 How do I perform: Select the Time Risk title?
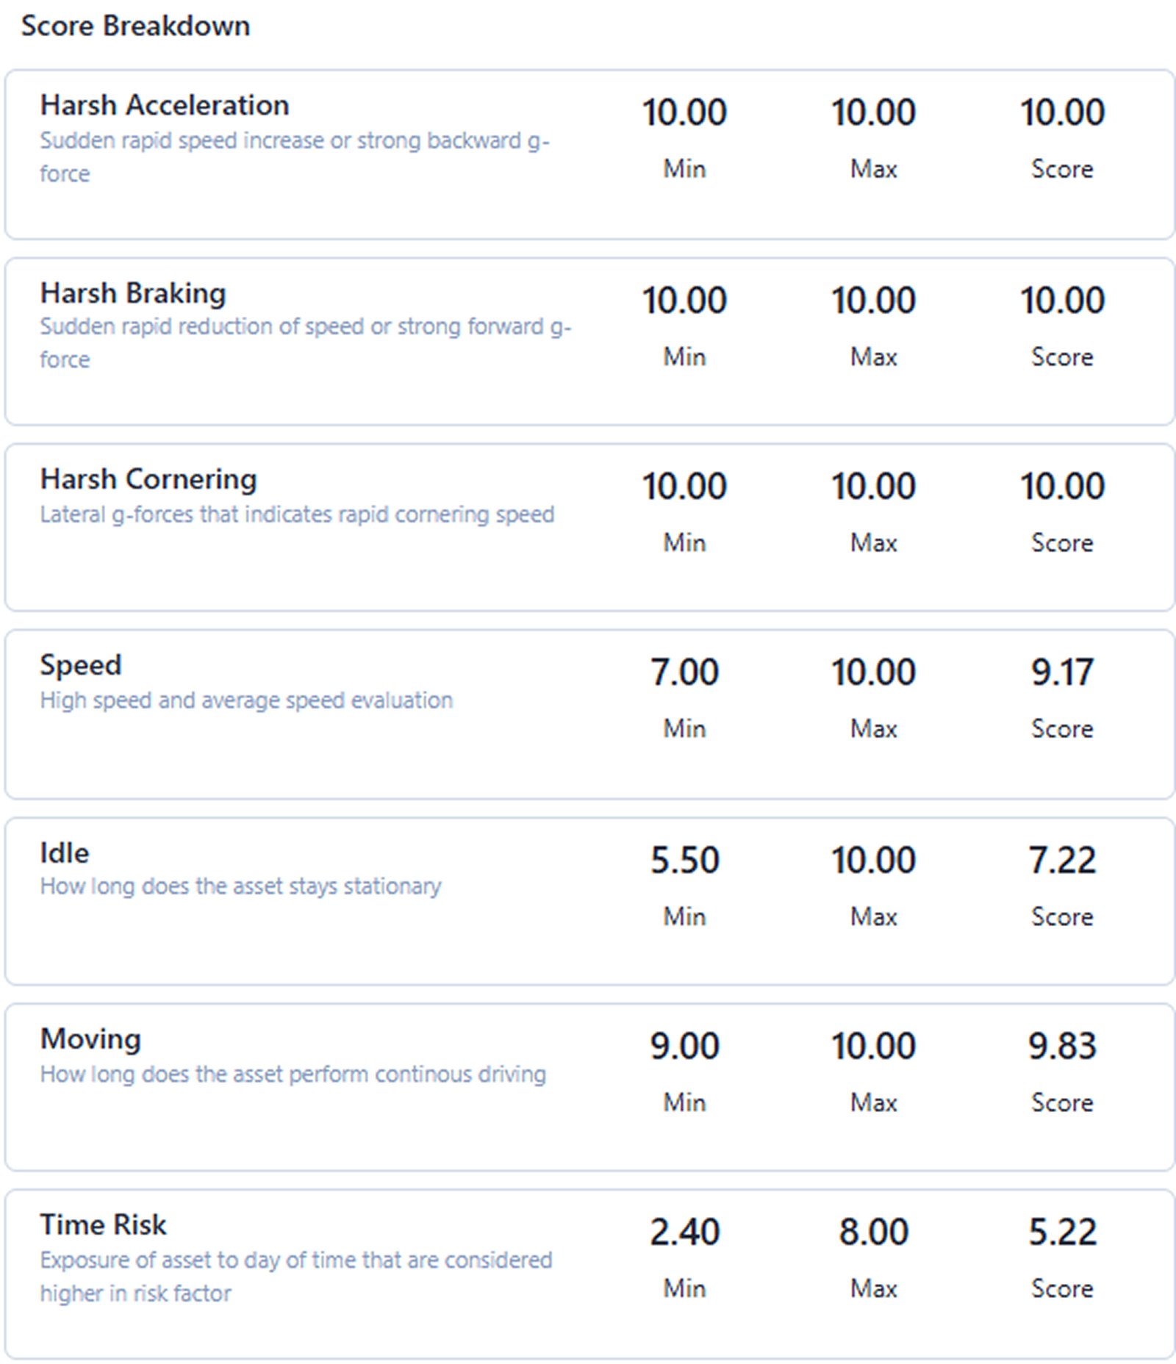click(103, 1225)
